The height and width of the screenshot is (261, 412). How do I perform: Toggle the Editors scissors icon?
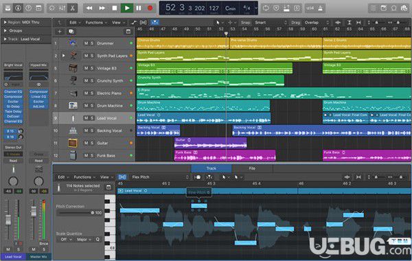(73, 8)
